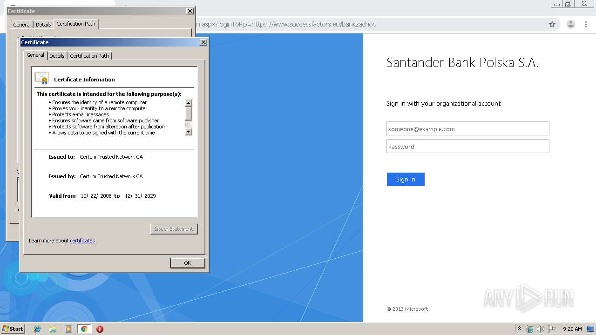The height and width of the screenshot is (335, 596).
Task: Click the purposes list scrollbar thumb
Action: [x=189, y=114]
